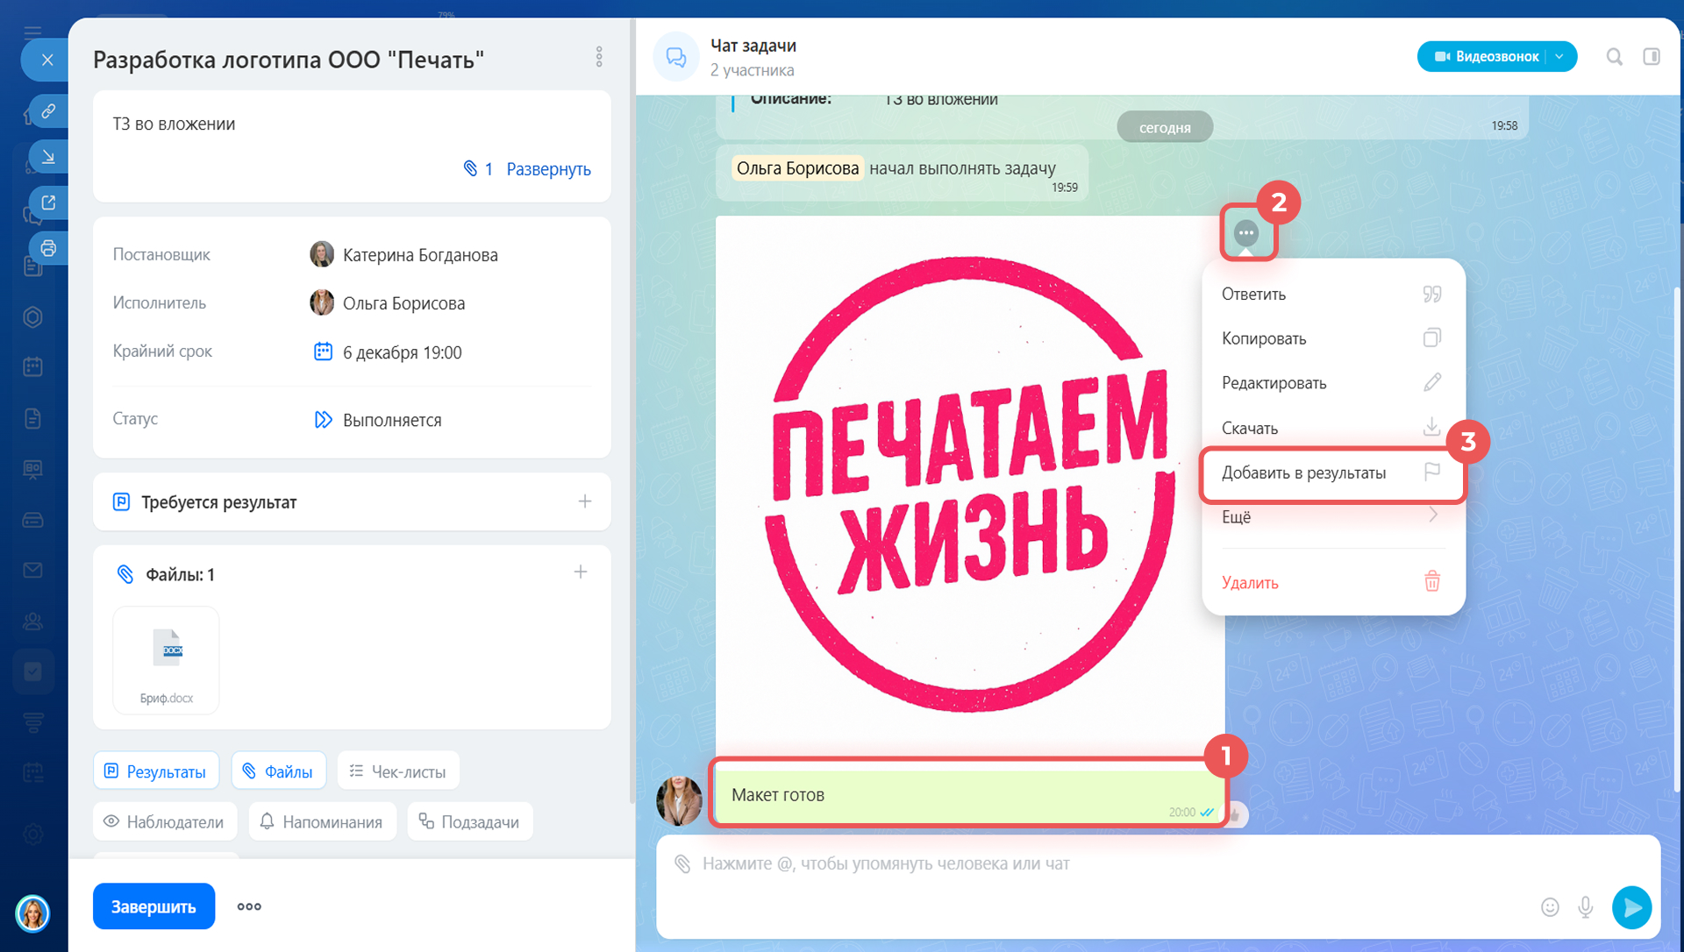Add result with plus near Требуется результат
1684x952 pixels.
coord(585,501)
